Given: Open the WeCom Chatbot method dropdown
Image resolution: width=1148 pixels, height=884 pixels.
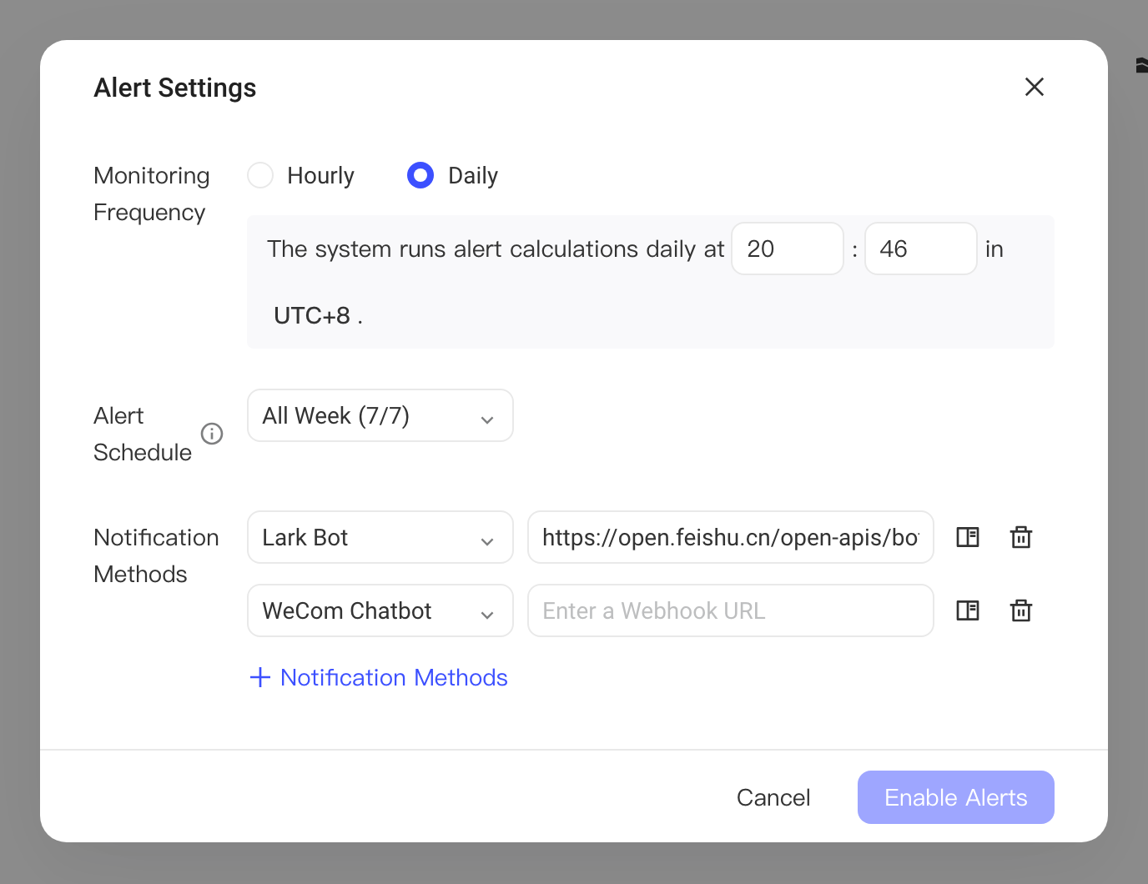Looking at the screenshot, I should [380, 610].
